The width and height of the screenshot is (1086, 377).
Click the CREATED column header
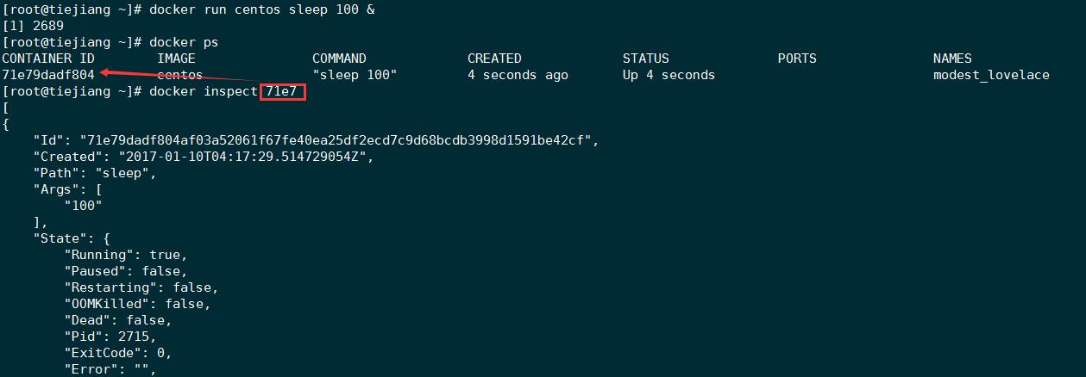point(494,59)
